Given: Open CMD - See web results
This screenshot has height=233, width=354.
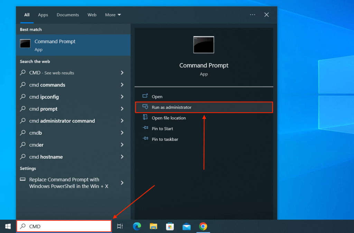Looking at the screenshot, I should (x=52, y=73).
